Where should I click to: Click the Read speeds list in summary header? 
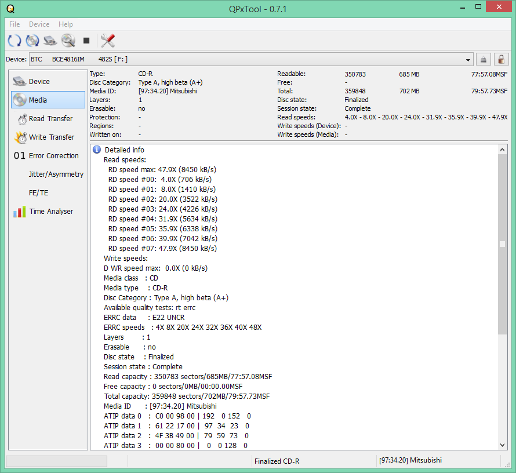[x=426, y=117]
